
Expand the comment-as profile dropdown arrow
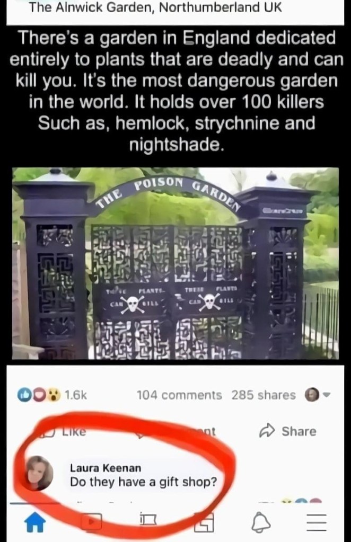pos(327,394)
